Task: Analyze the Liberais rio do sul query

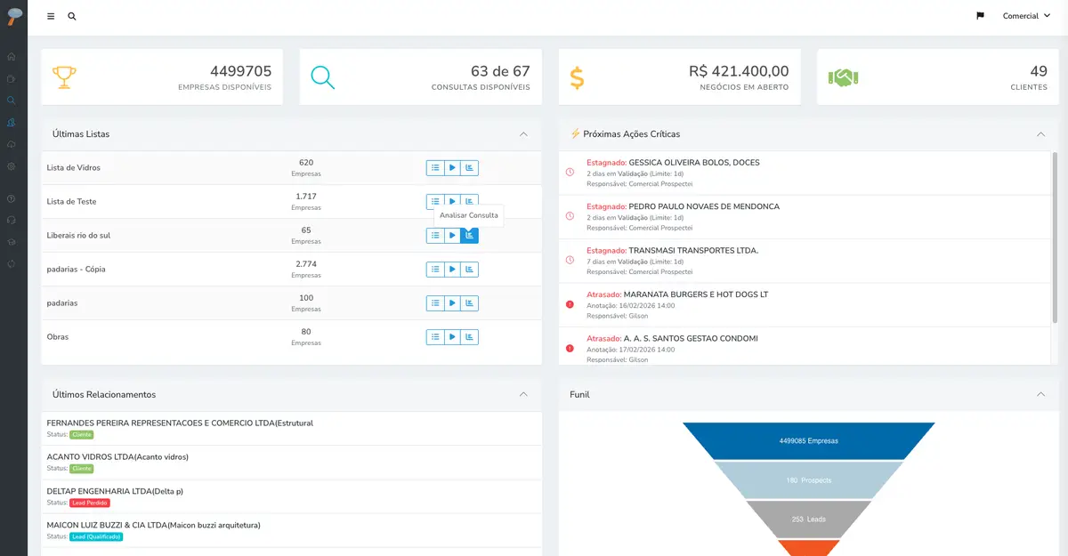Action: point(470,235)
